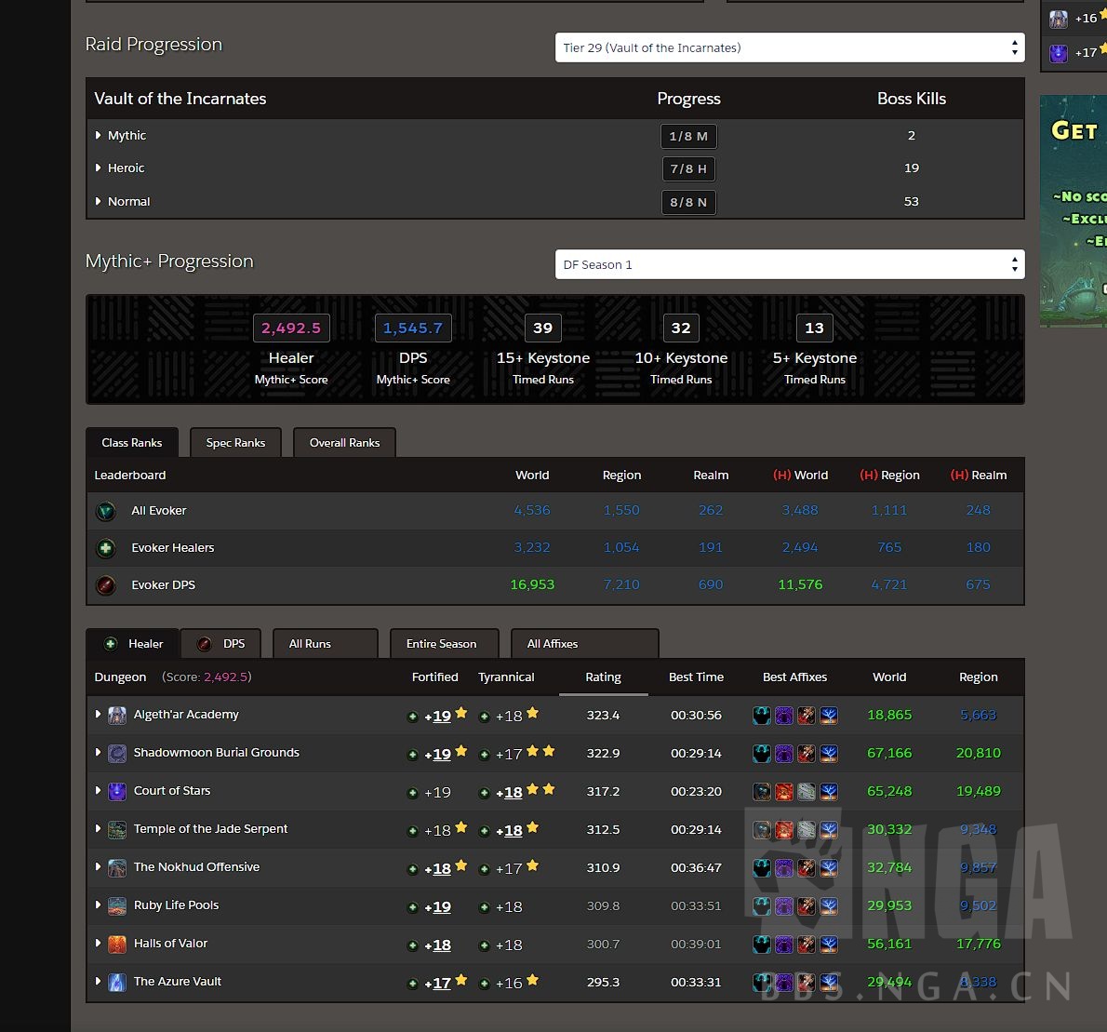Click the Evoker Healers role icon
1107x1032 pixels.
106,548
